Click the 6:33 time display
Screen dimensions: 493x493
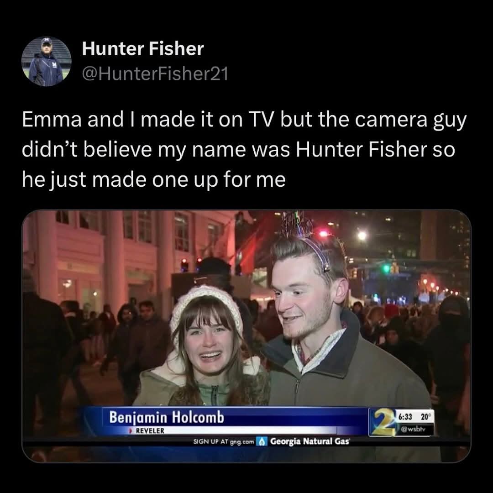[405, 417]
